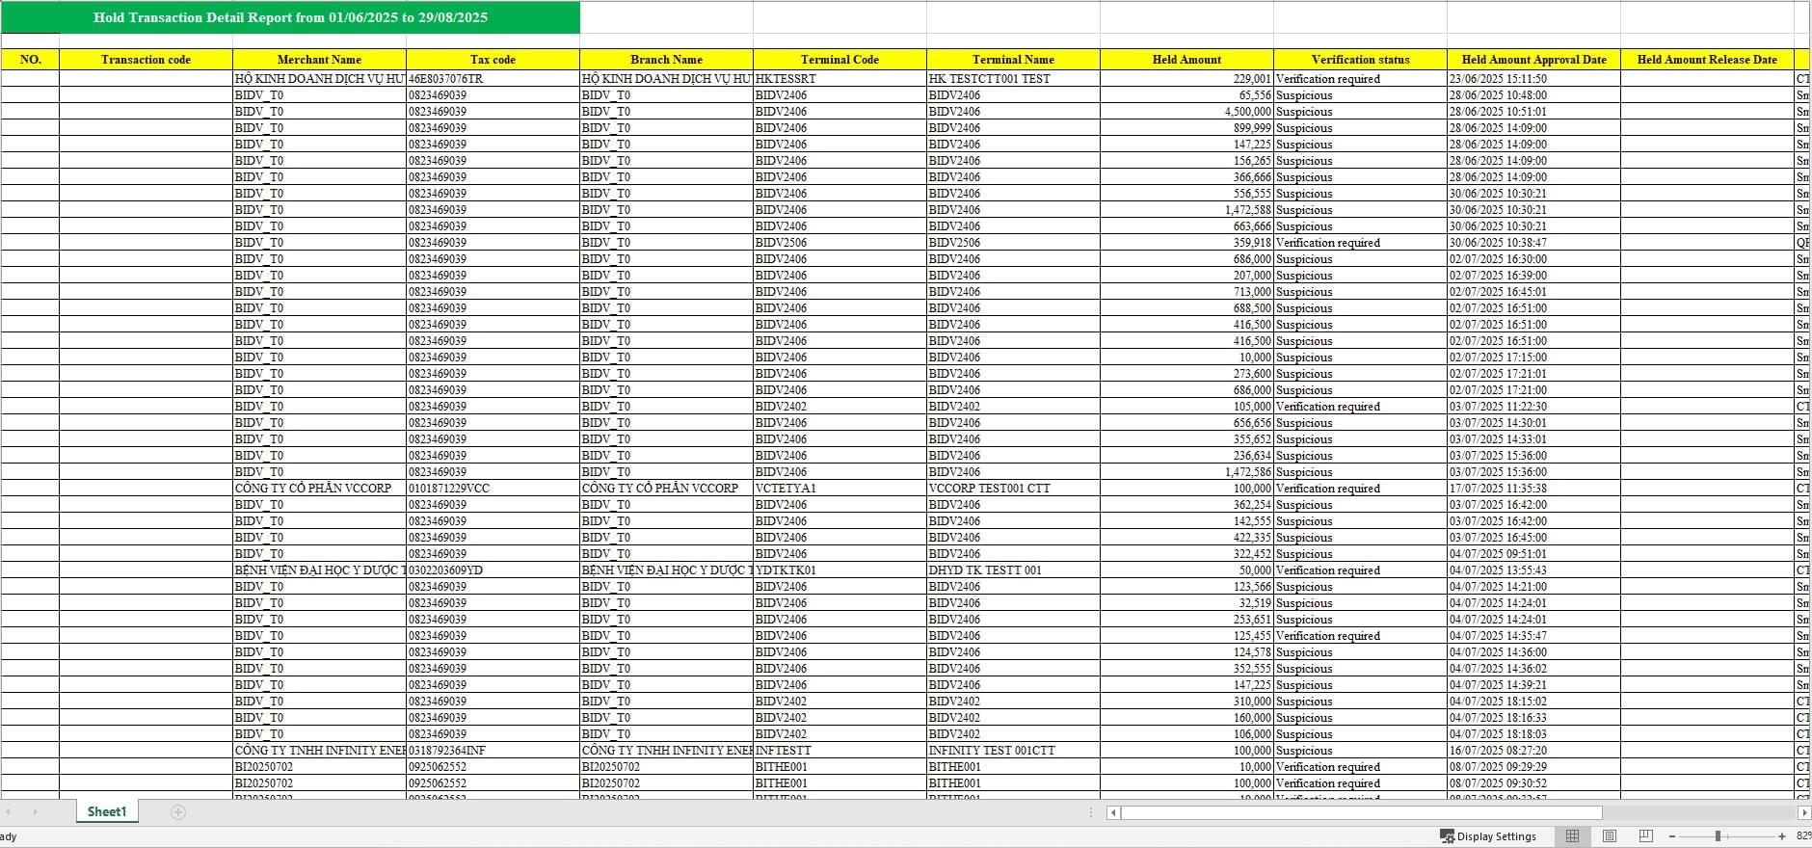This screenshot has width=1812, height=848.
Task: Click the horizontal scrollbar right arrow
Action: 1804,812
